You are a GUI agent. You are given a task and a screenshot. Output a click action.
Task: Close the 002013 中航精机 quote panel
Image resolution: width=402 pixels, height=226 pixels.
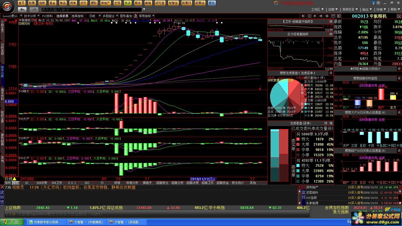point(399,16)
